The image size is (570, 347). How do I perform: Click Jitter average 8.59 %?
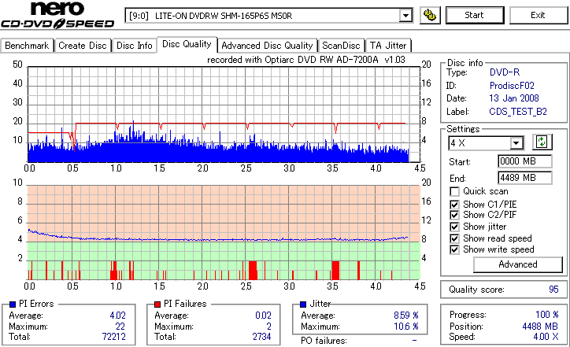(406, 316)
